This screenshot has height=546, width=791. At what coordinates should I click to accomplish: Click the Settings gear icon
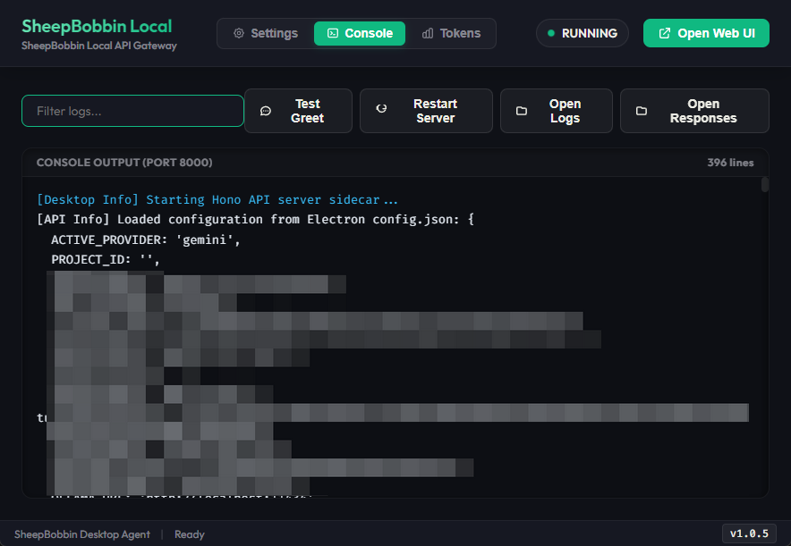[x=239, y=33]
